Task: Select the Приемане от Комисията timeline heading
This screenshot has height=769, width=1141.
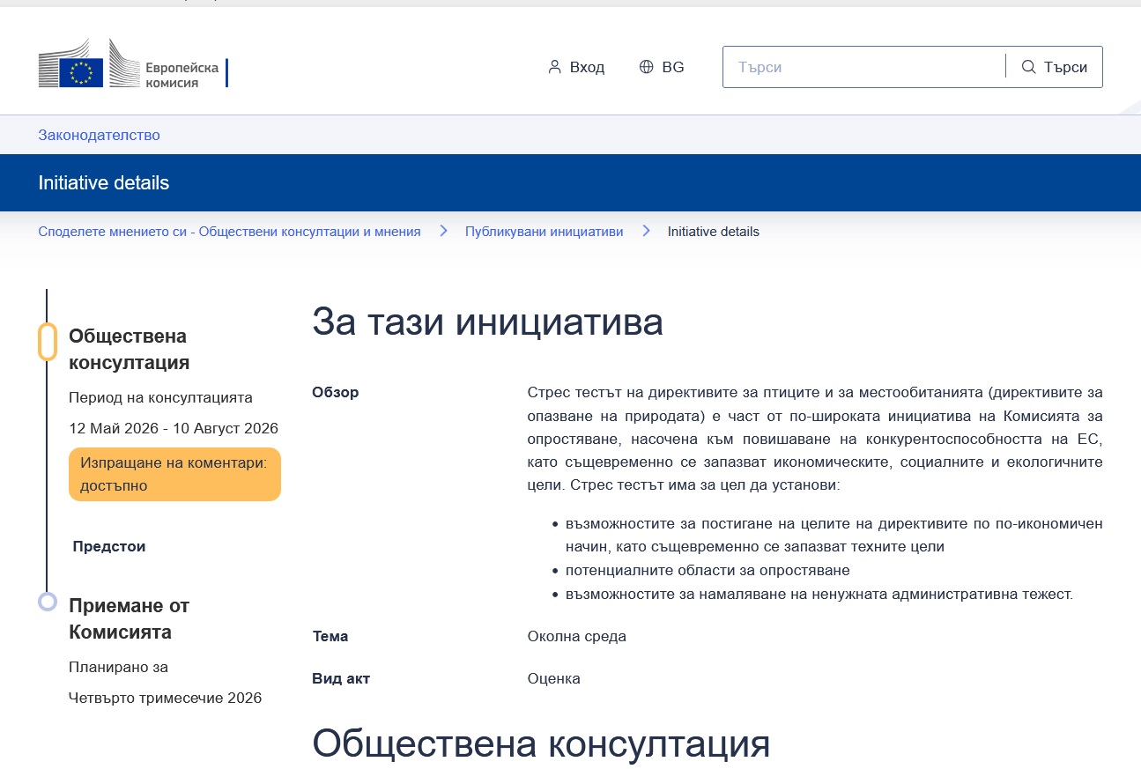Action: (129, 618)
